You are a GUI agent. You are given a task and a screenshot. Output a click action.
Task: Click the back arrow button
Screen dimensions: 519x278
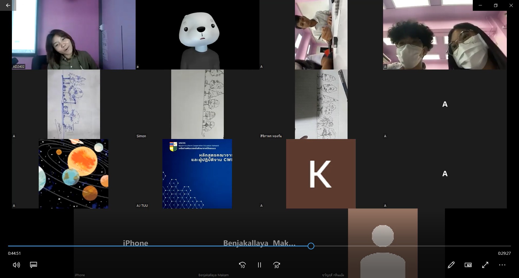[x=8, y=5]
